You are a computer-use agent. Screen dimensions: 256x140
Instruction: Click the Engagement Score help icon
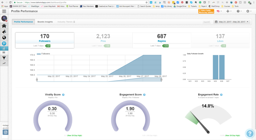[144, 95]
